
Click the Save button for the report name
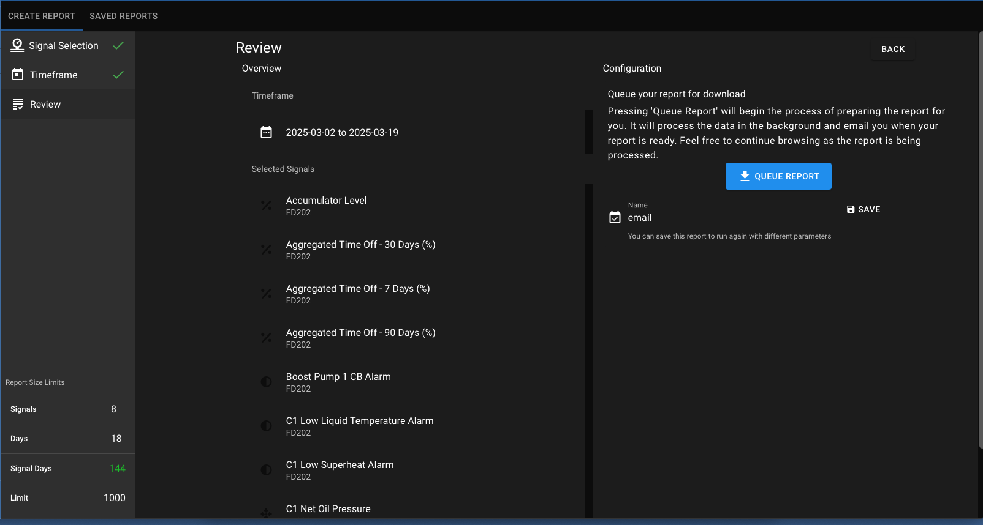point(863,209)
